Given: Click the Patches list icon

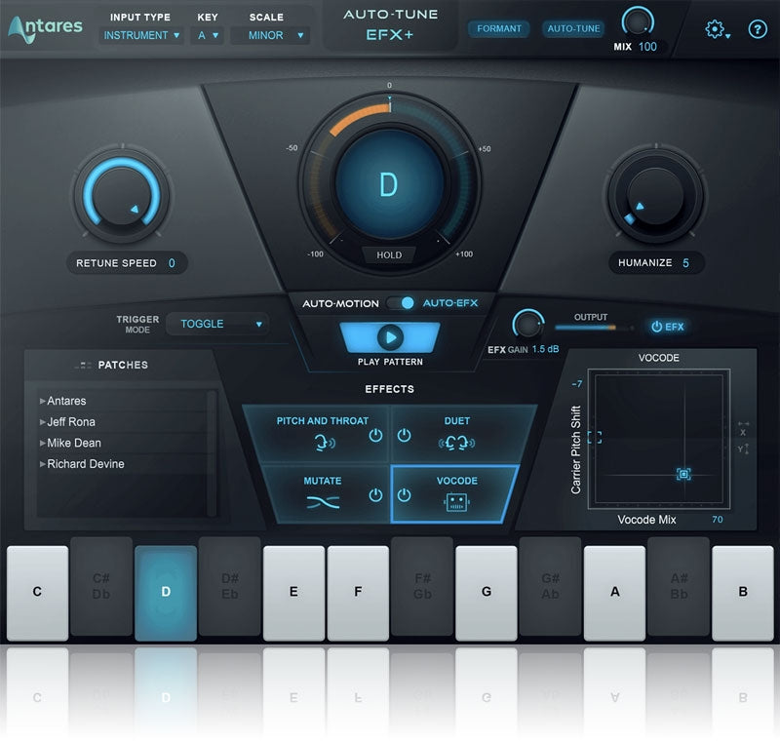Looking at the screenshot, I should point(84,365).
